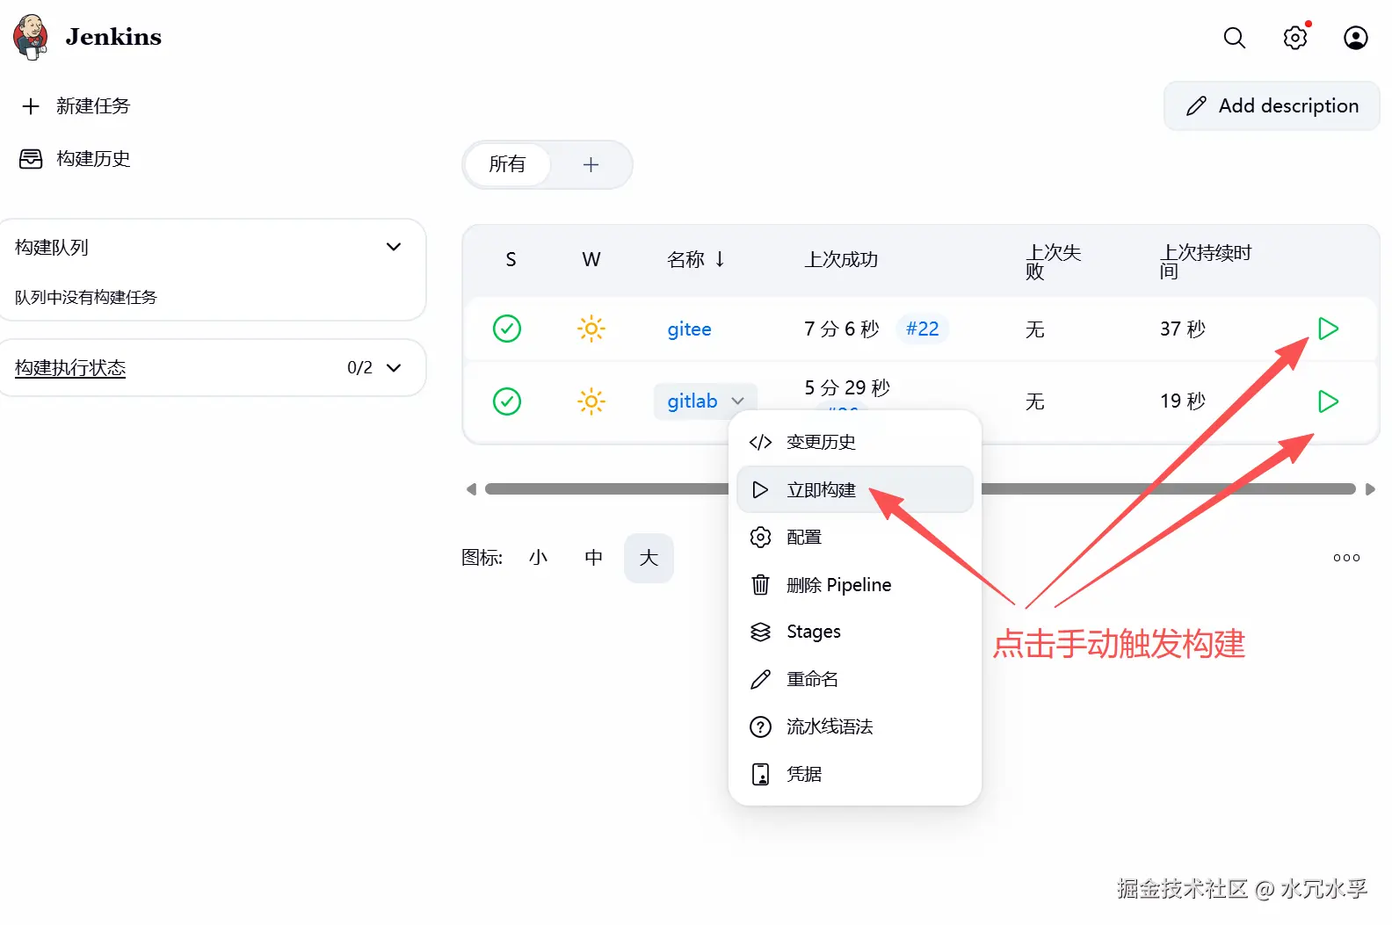The width and height of the screenshot is (1392, 925).
Task: Expand the 构建执行状态 chevron
Action: click(x=394, y=367)
